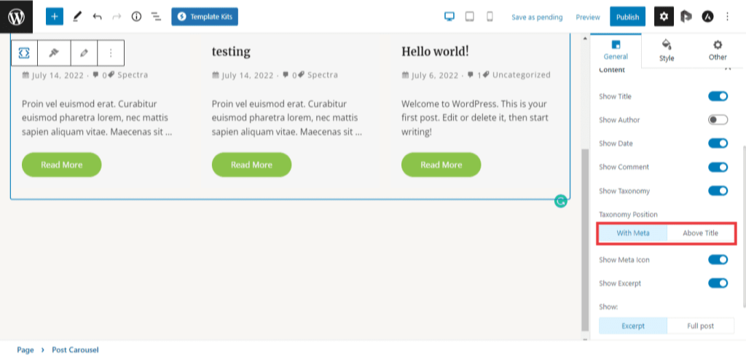Image resolution: width=746 pixels, height=359 pixels.
Task: Turn off the Show Excerpt switch
Action: click(718, 283)
